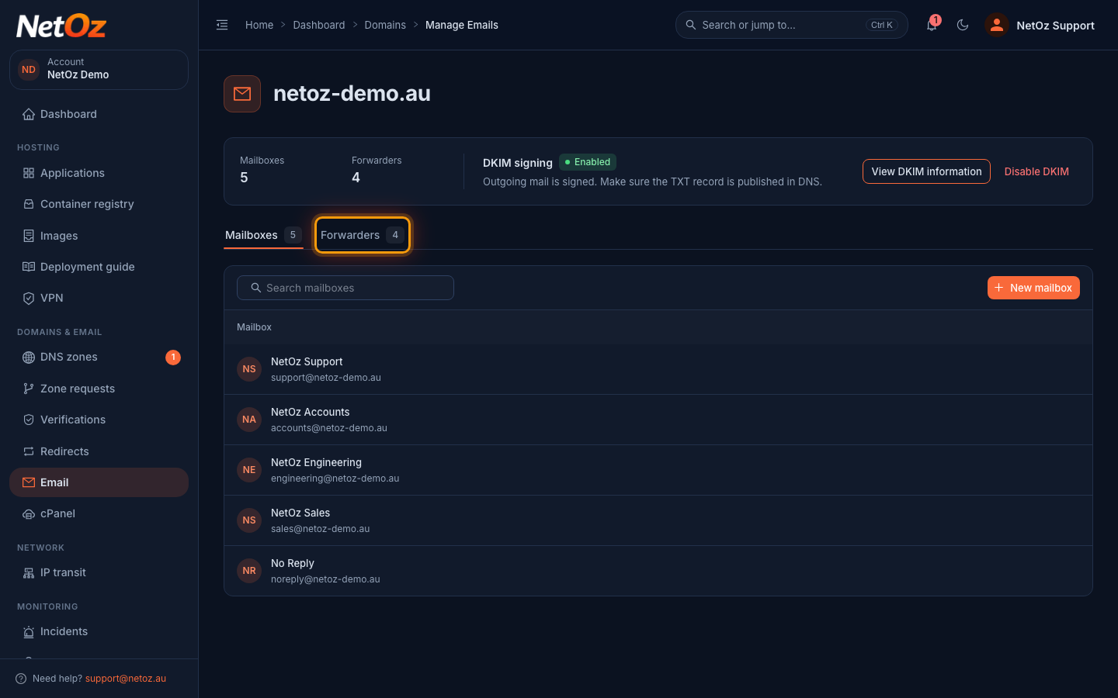The height and width of the screenshot is (698, 1118).
Task: Switch theme with the moon icon
Action: click(963, 25)
